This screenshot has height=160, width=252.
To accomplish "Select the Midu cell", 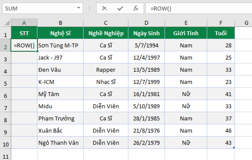I will [60, 106].
